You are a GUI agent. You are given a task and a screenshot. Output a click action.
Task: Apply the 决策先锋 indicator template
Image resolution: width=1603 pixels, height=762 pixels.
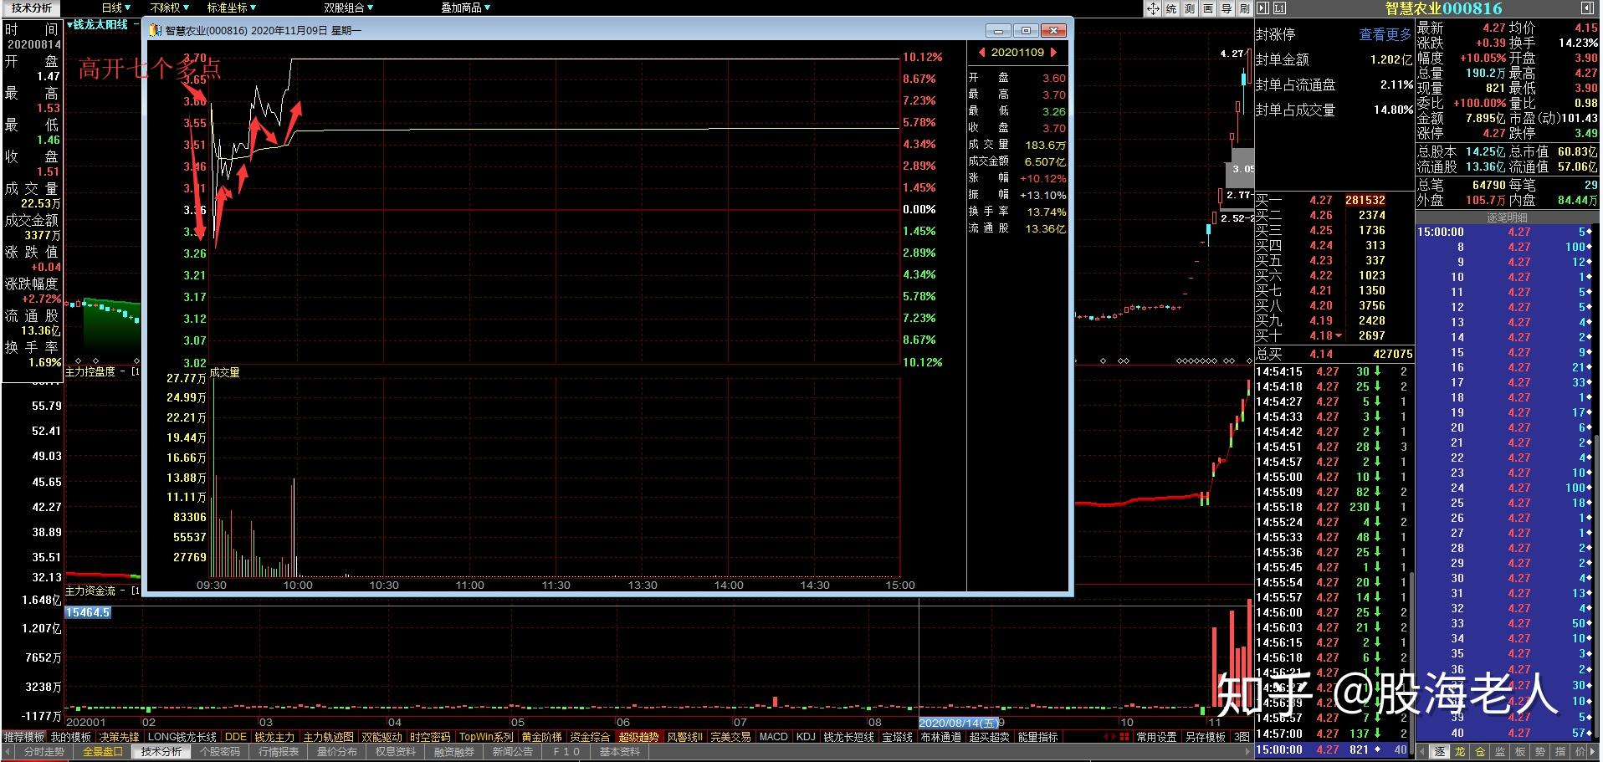(x=120, y=737)
